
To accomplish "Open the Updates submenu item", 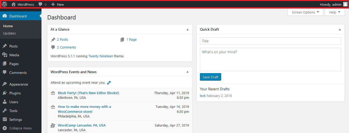I will (x=10, y=33).
